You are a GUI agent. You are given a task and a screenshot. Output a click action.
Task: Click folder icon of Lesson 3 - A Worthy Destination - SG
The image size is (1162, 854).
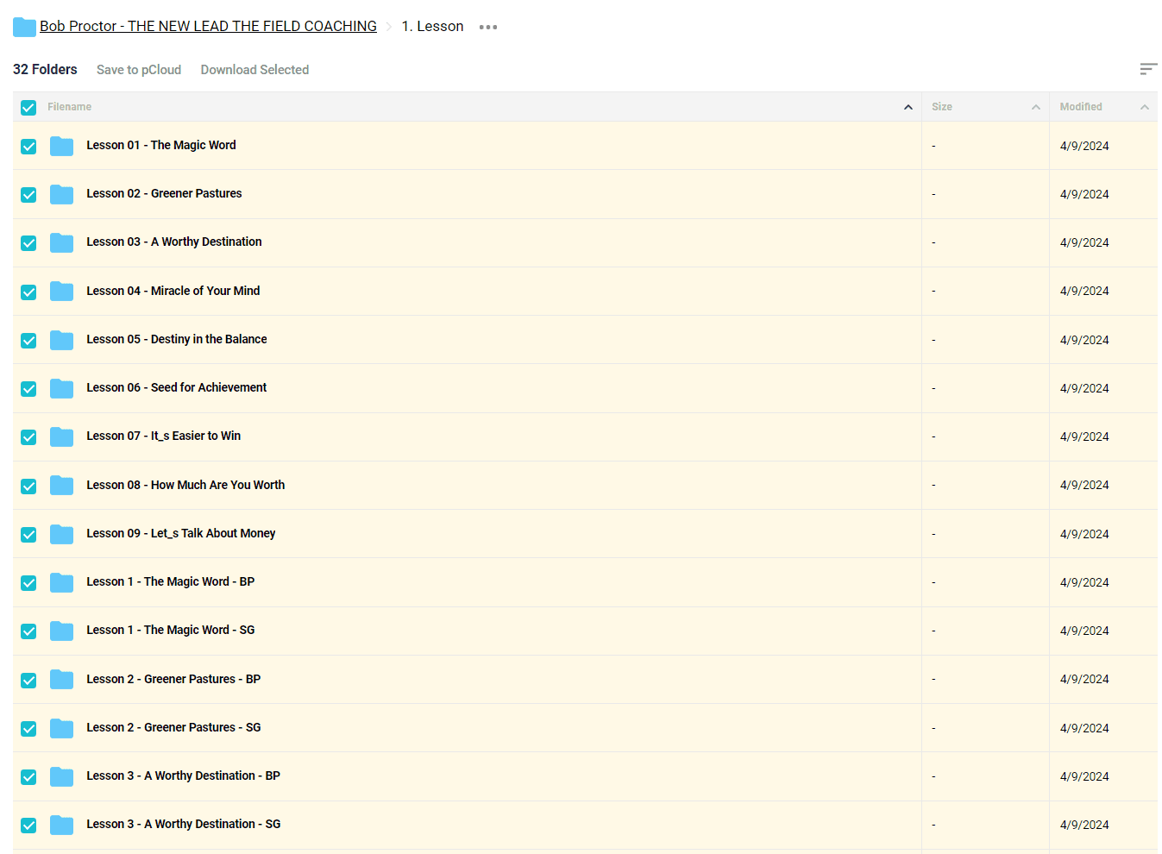click(61, 825)
